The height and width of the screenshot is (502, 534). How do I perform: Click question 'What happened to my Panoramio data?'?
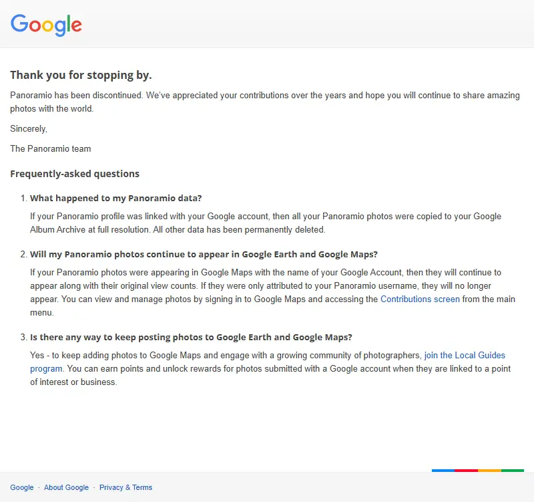115,198
